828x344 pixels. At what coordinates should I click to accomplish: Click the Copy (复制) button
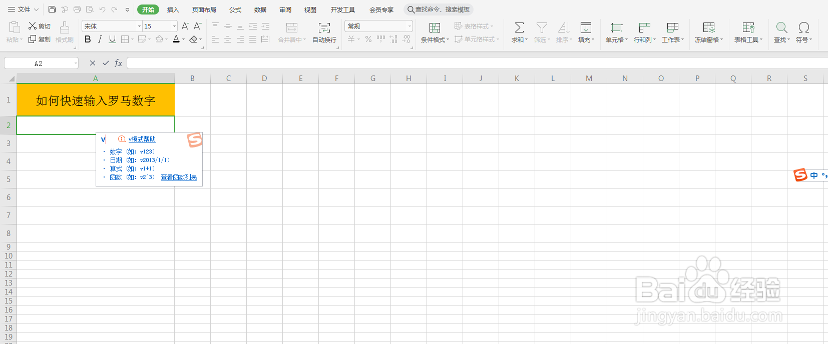tap(39, 39)
